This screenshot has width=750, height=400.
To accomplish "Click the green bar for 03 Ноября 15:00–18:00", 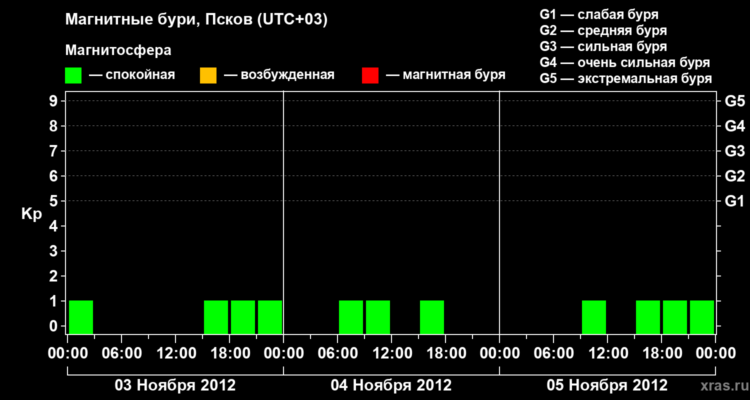I will click(x=216, y=317).
